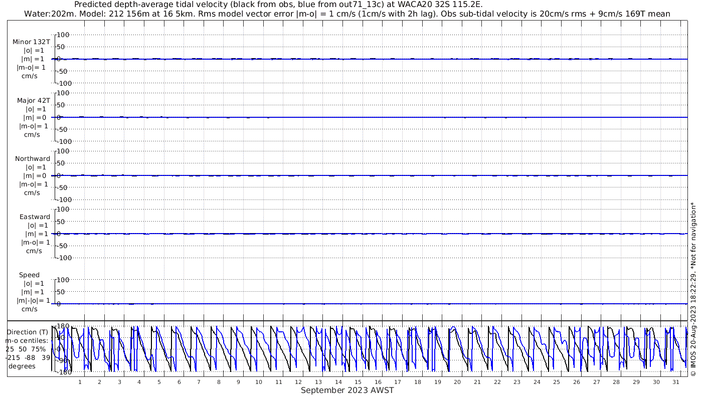702x401 pixels.
Task: Click the 'September 2023 AWST' axis label
Action: pos(347,390)
